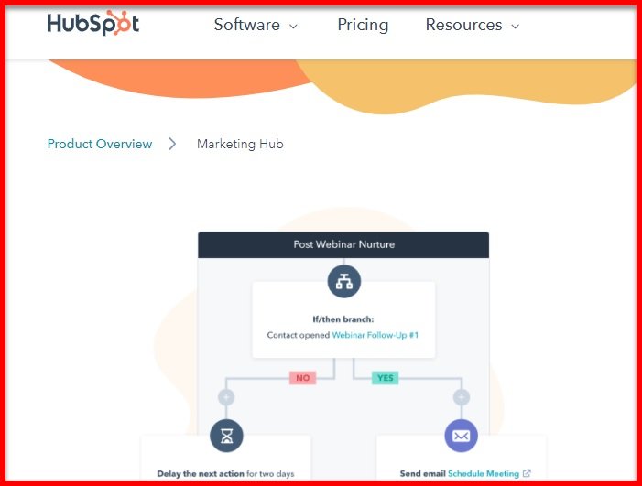642x486 pixels.
Task: Open the Resources dropdown menu
Action: pos(473,25)
